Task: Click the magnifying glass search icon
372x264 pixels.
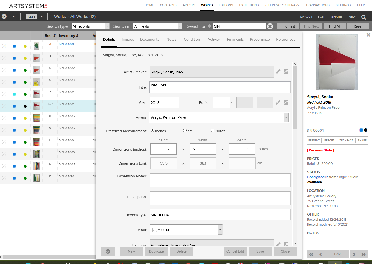Action: pos(364,17)
